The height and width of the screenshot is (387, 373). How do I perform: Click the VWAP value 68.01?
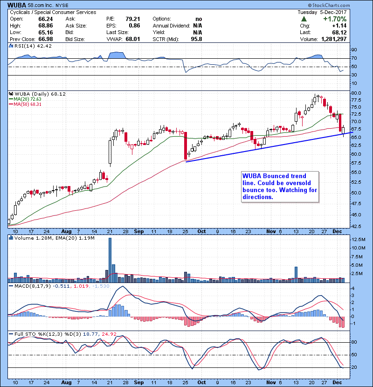point(132,39)
